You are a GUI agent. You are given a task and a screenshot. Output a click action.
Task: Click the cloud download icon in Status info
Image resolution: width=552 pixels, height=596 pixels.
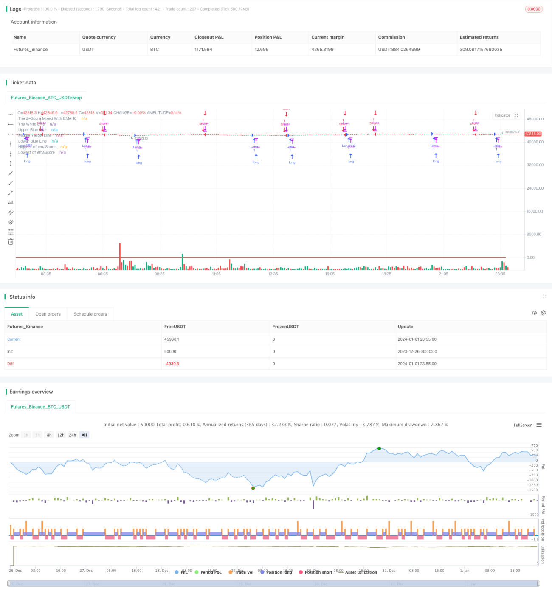click(534, 313)
